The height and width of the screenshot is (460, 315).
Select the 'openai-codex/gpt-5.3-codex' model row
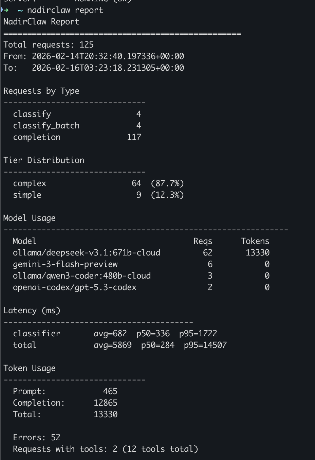pos(75,287)
